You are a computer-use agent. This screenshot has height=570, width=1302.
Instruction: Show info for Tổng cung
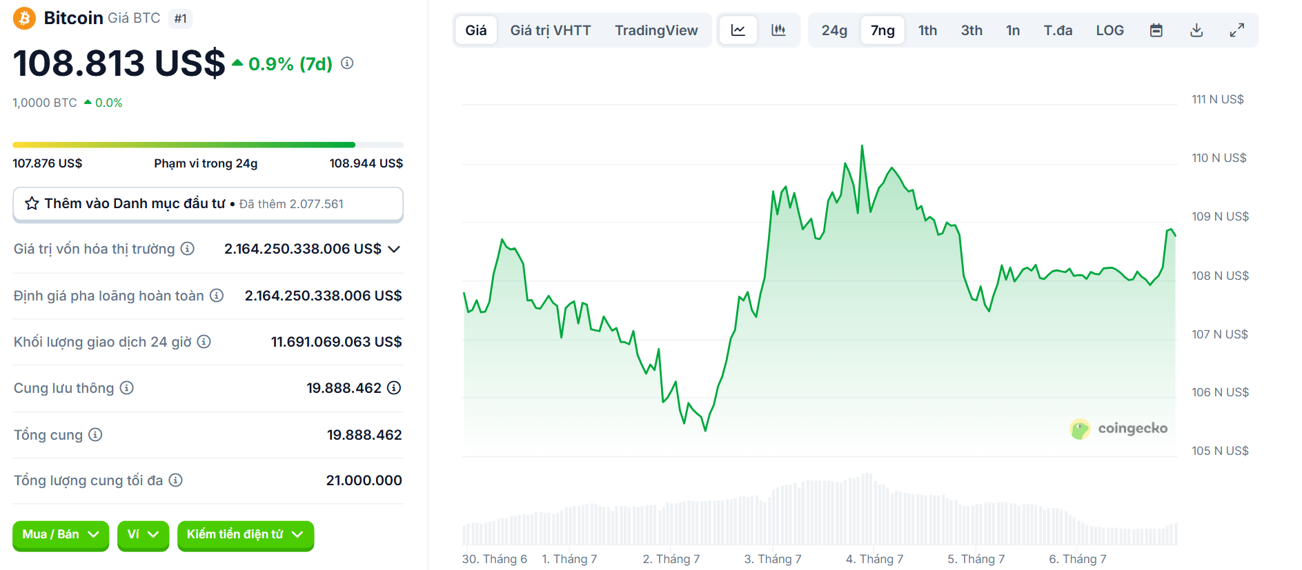click(x=96, y=435)
